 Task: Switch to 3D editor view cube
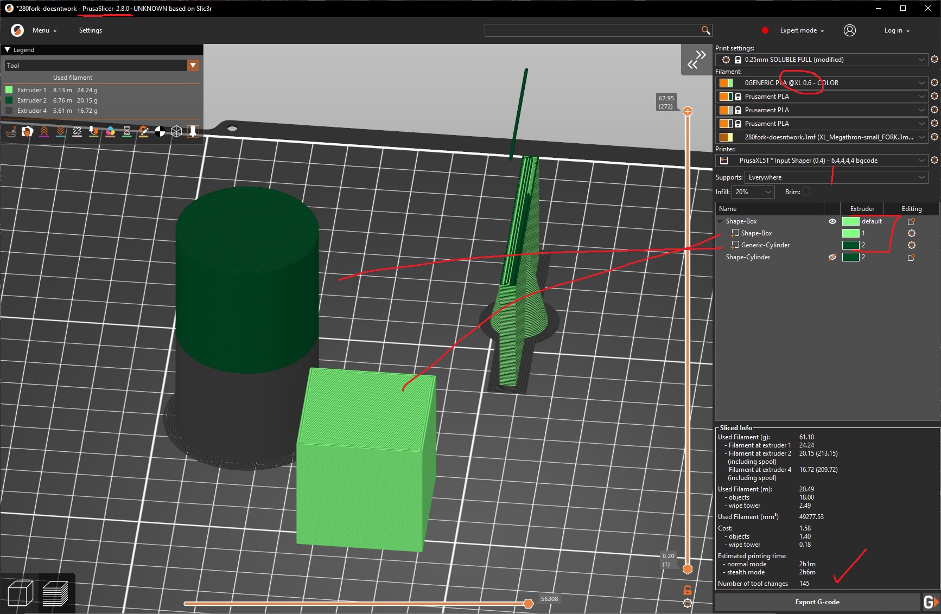coord(21,593)
